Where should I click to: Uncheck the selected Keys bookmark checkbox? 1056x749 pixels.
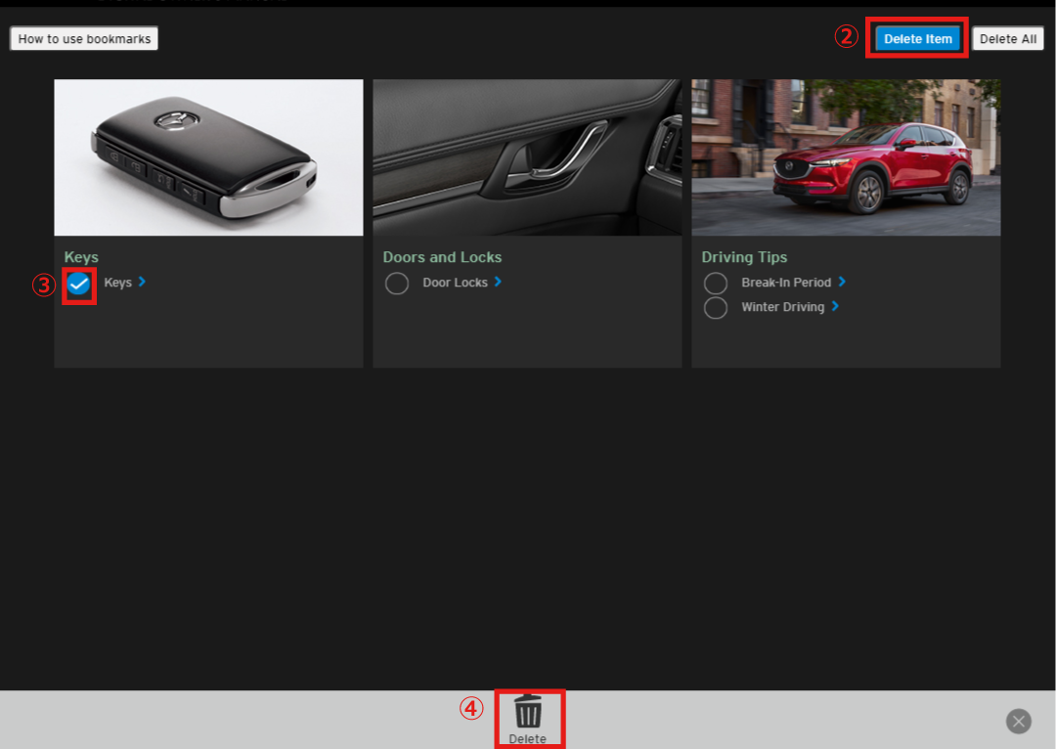pyautogui.click(x=79, y=285)
